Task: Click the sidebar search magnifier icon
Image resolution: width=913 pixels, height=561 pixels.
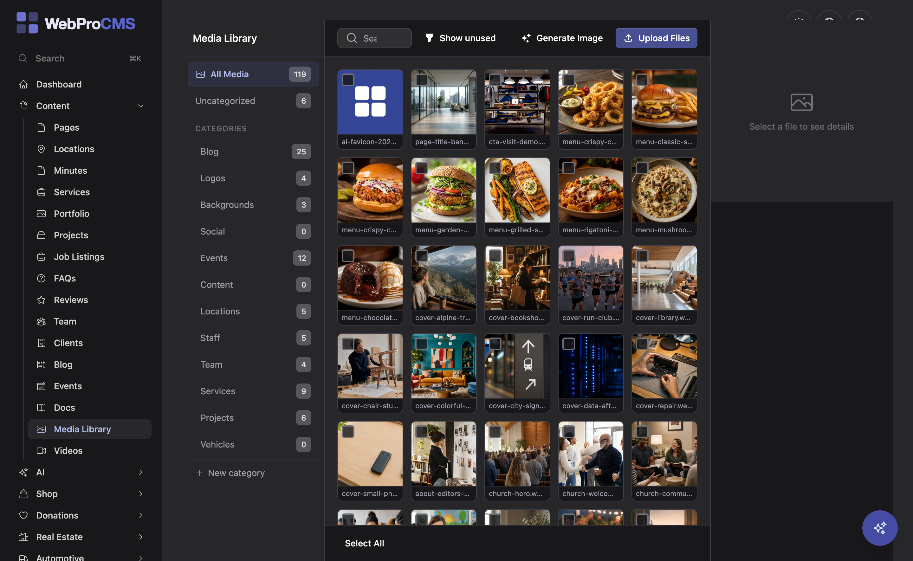Action: point(23,58)
